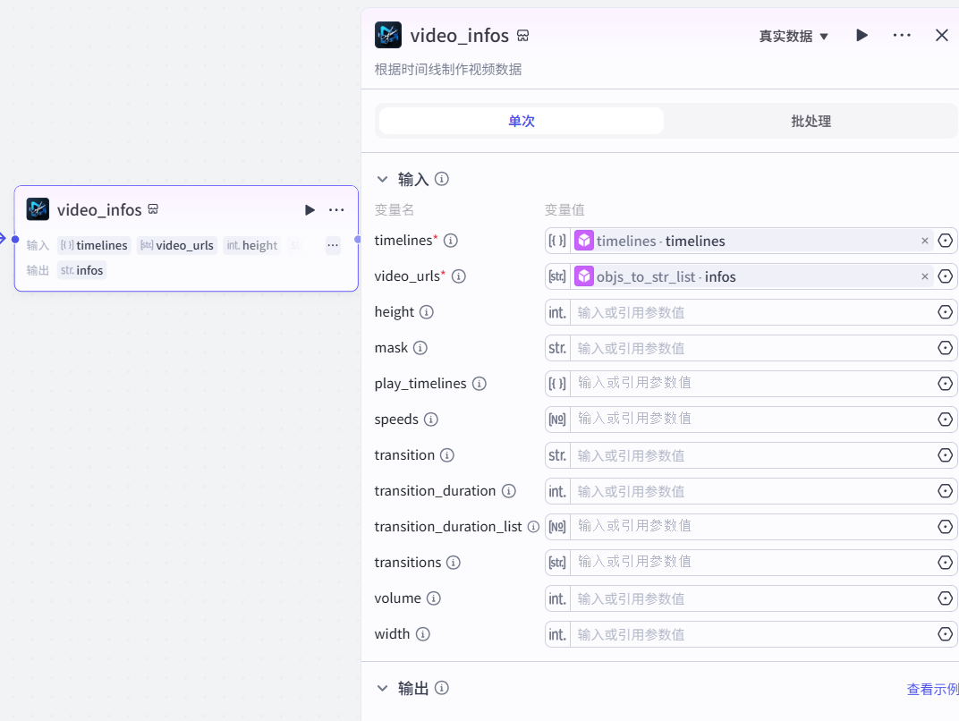959x721 pixels.
Task: Open reference picker for video_urls field
Action: [x=945, y=276]
